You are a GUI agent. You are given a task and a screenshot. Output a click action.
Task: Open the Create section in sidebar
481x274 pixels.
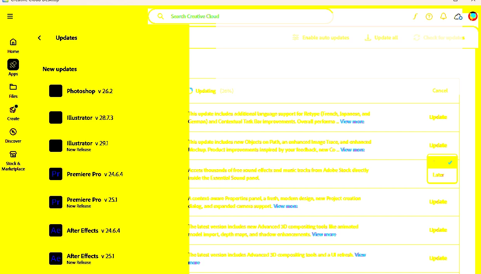click(x=13, y=113)
